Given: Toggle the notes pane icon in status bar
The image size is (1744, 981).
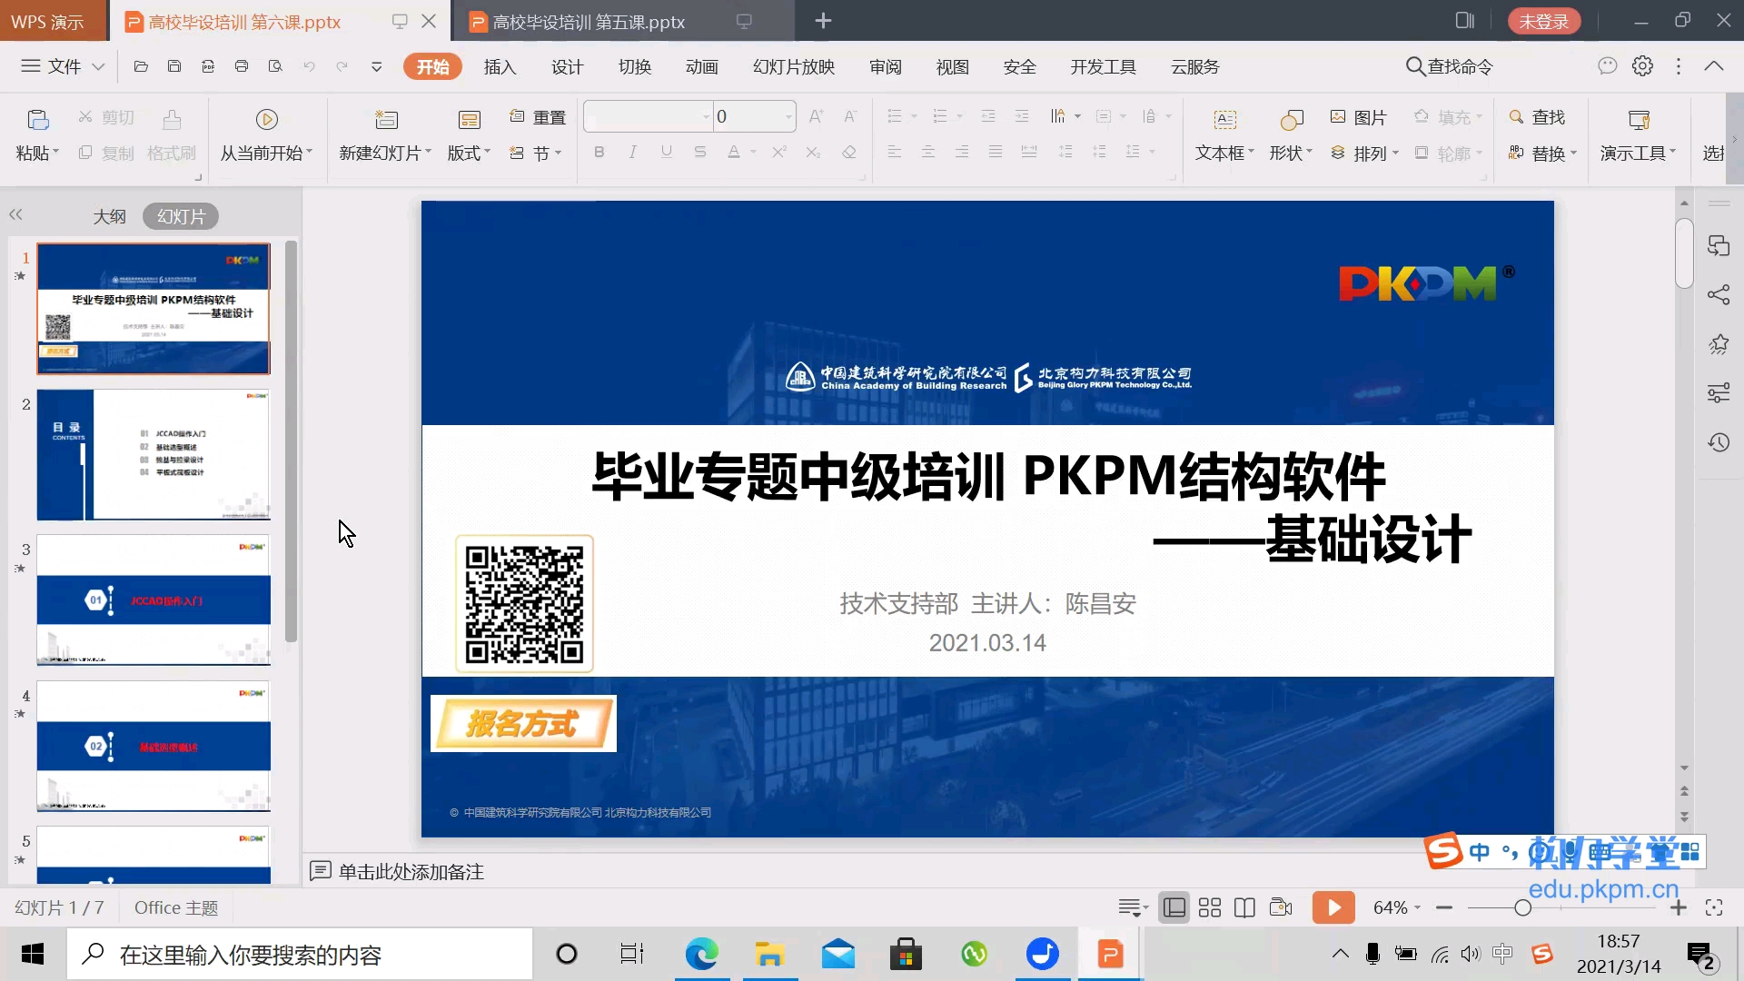Looking at the screenshot, I should click(1133, 907).
